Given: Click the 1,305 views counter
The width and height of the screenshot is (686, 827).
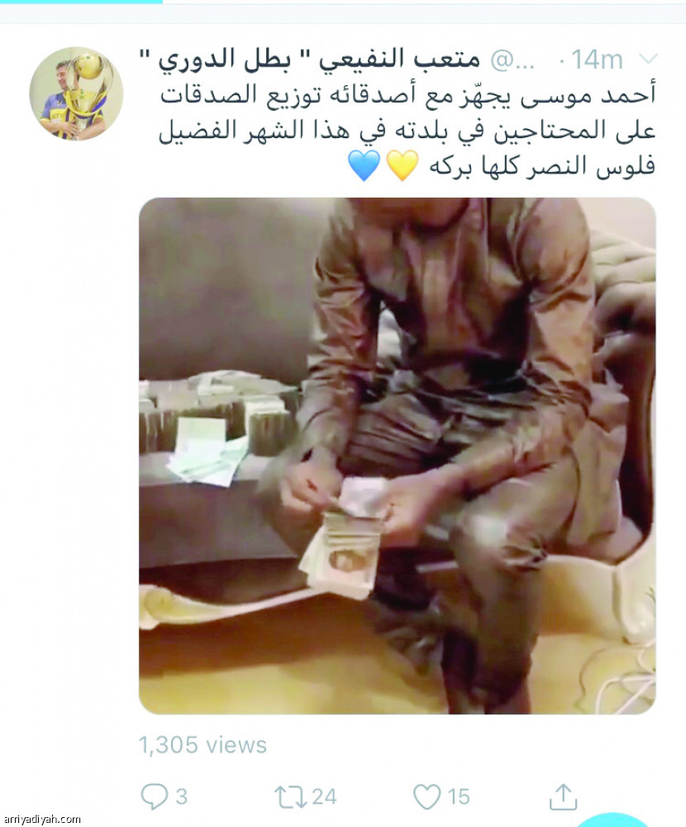Looking at the screenshot, I should [203, 745].
